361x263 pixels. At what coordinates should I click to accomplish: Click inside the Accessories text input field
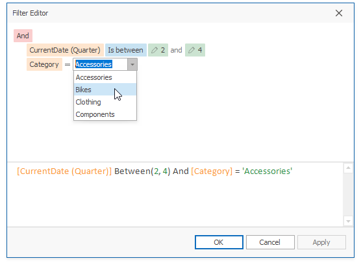point(101,64)
